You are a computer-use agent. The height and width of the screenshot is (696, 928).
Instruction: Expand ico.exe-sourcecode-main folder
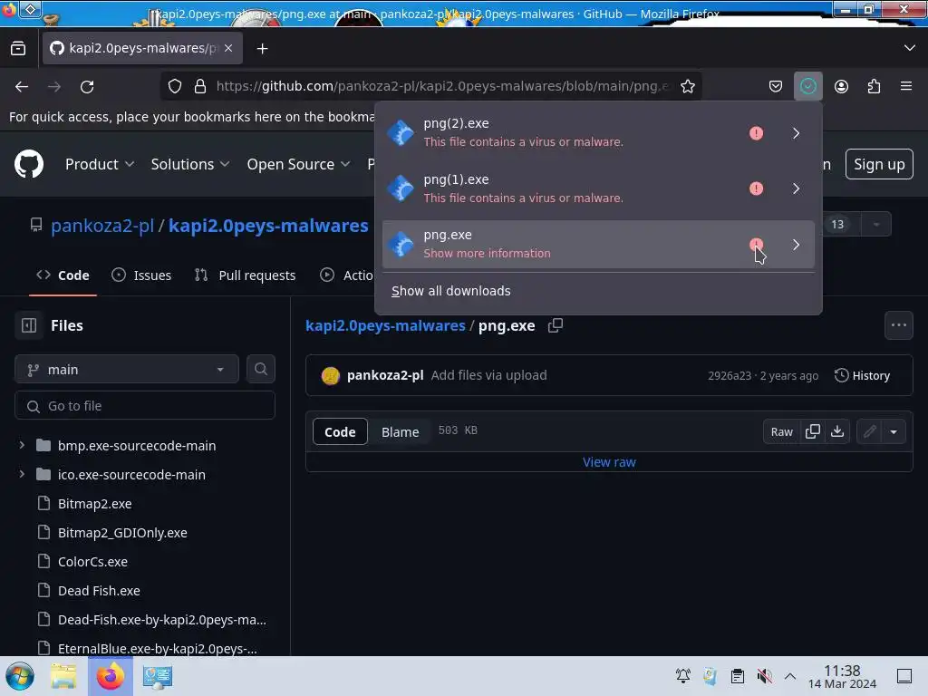pos(22,474)
